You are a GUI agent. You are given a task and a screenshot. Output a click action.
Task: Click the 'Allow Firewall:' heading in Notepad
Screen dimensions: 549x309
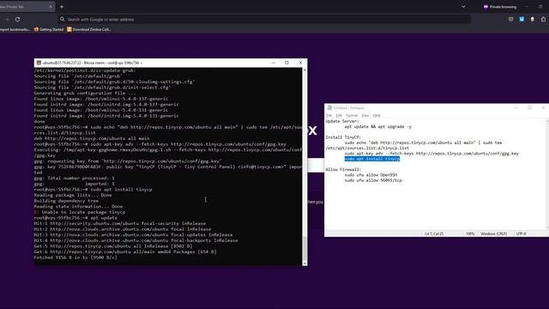tap(343, 170)
